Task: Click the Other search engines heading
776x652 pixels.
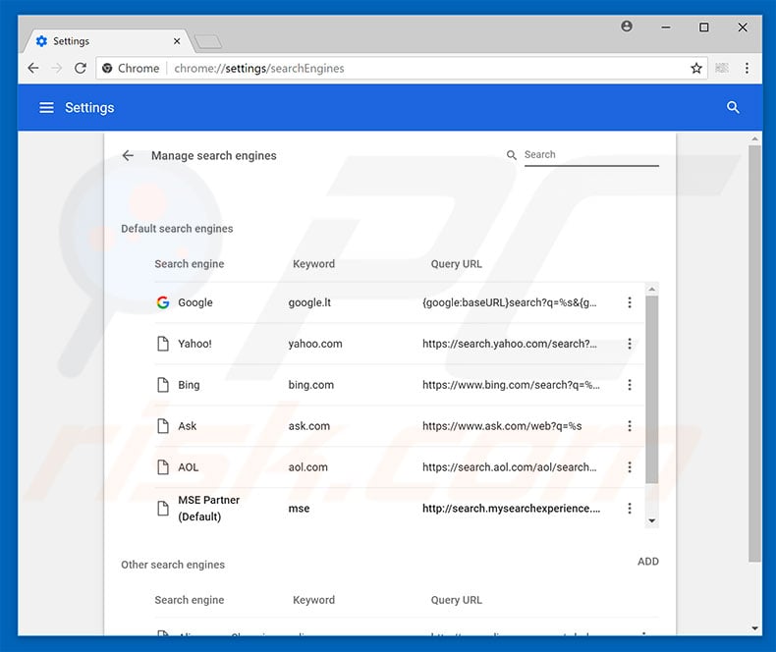Action: [173, 565]
